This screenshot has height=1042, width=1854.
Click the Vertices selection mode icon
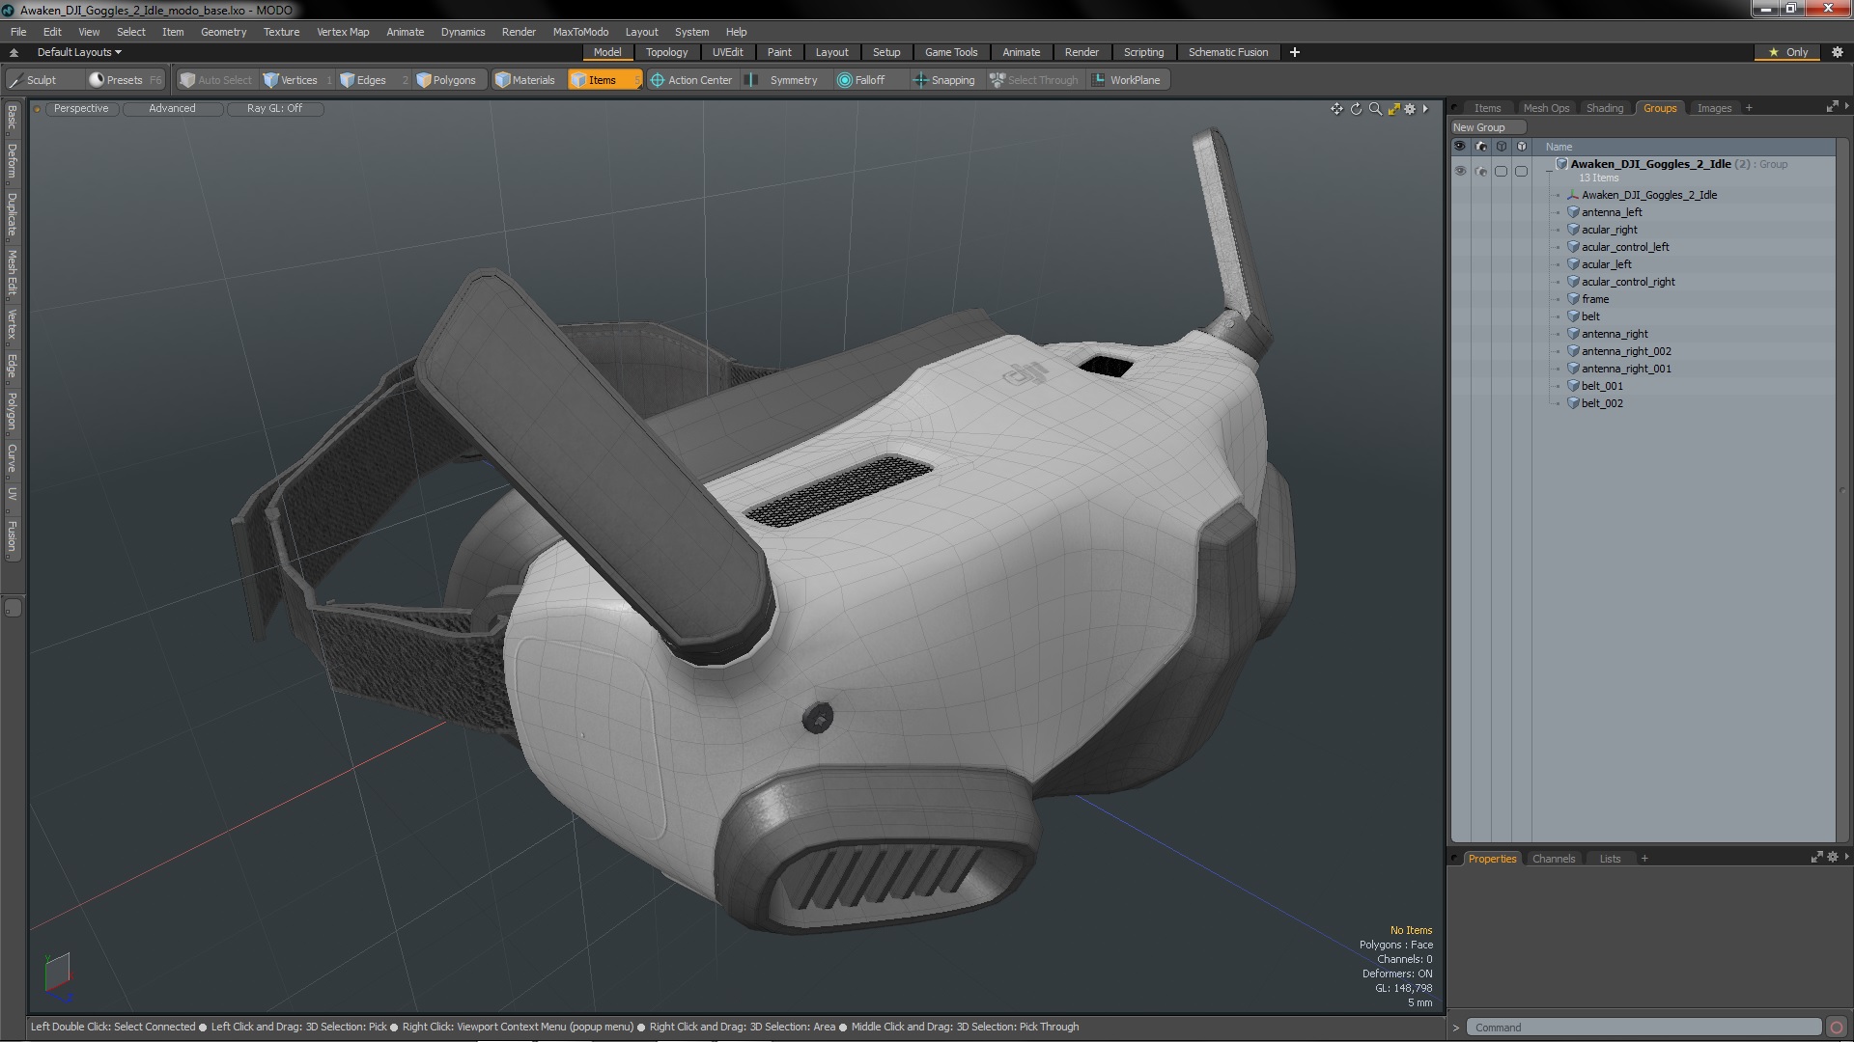(x=292, y=80)
